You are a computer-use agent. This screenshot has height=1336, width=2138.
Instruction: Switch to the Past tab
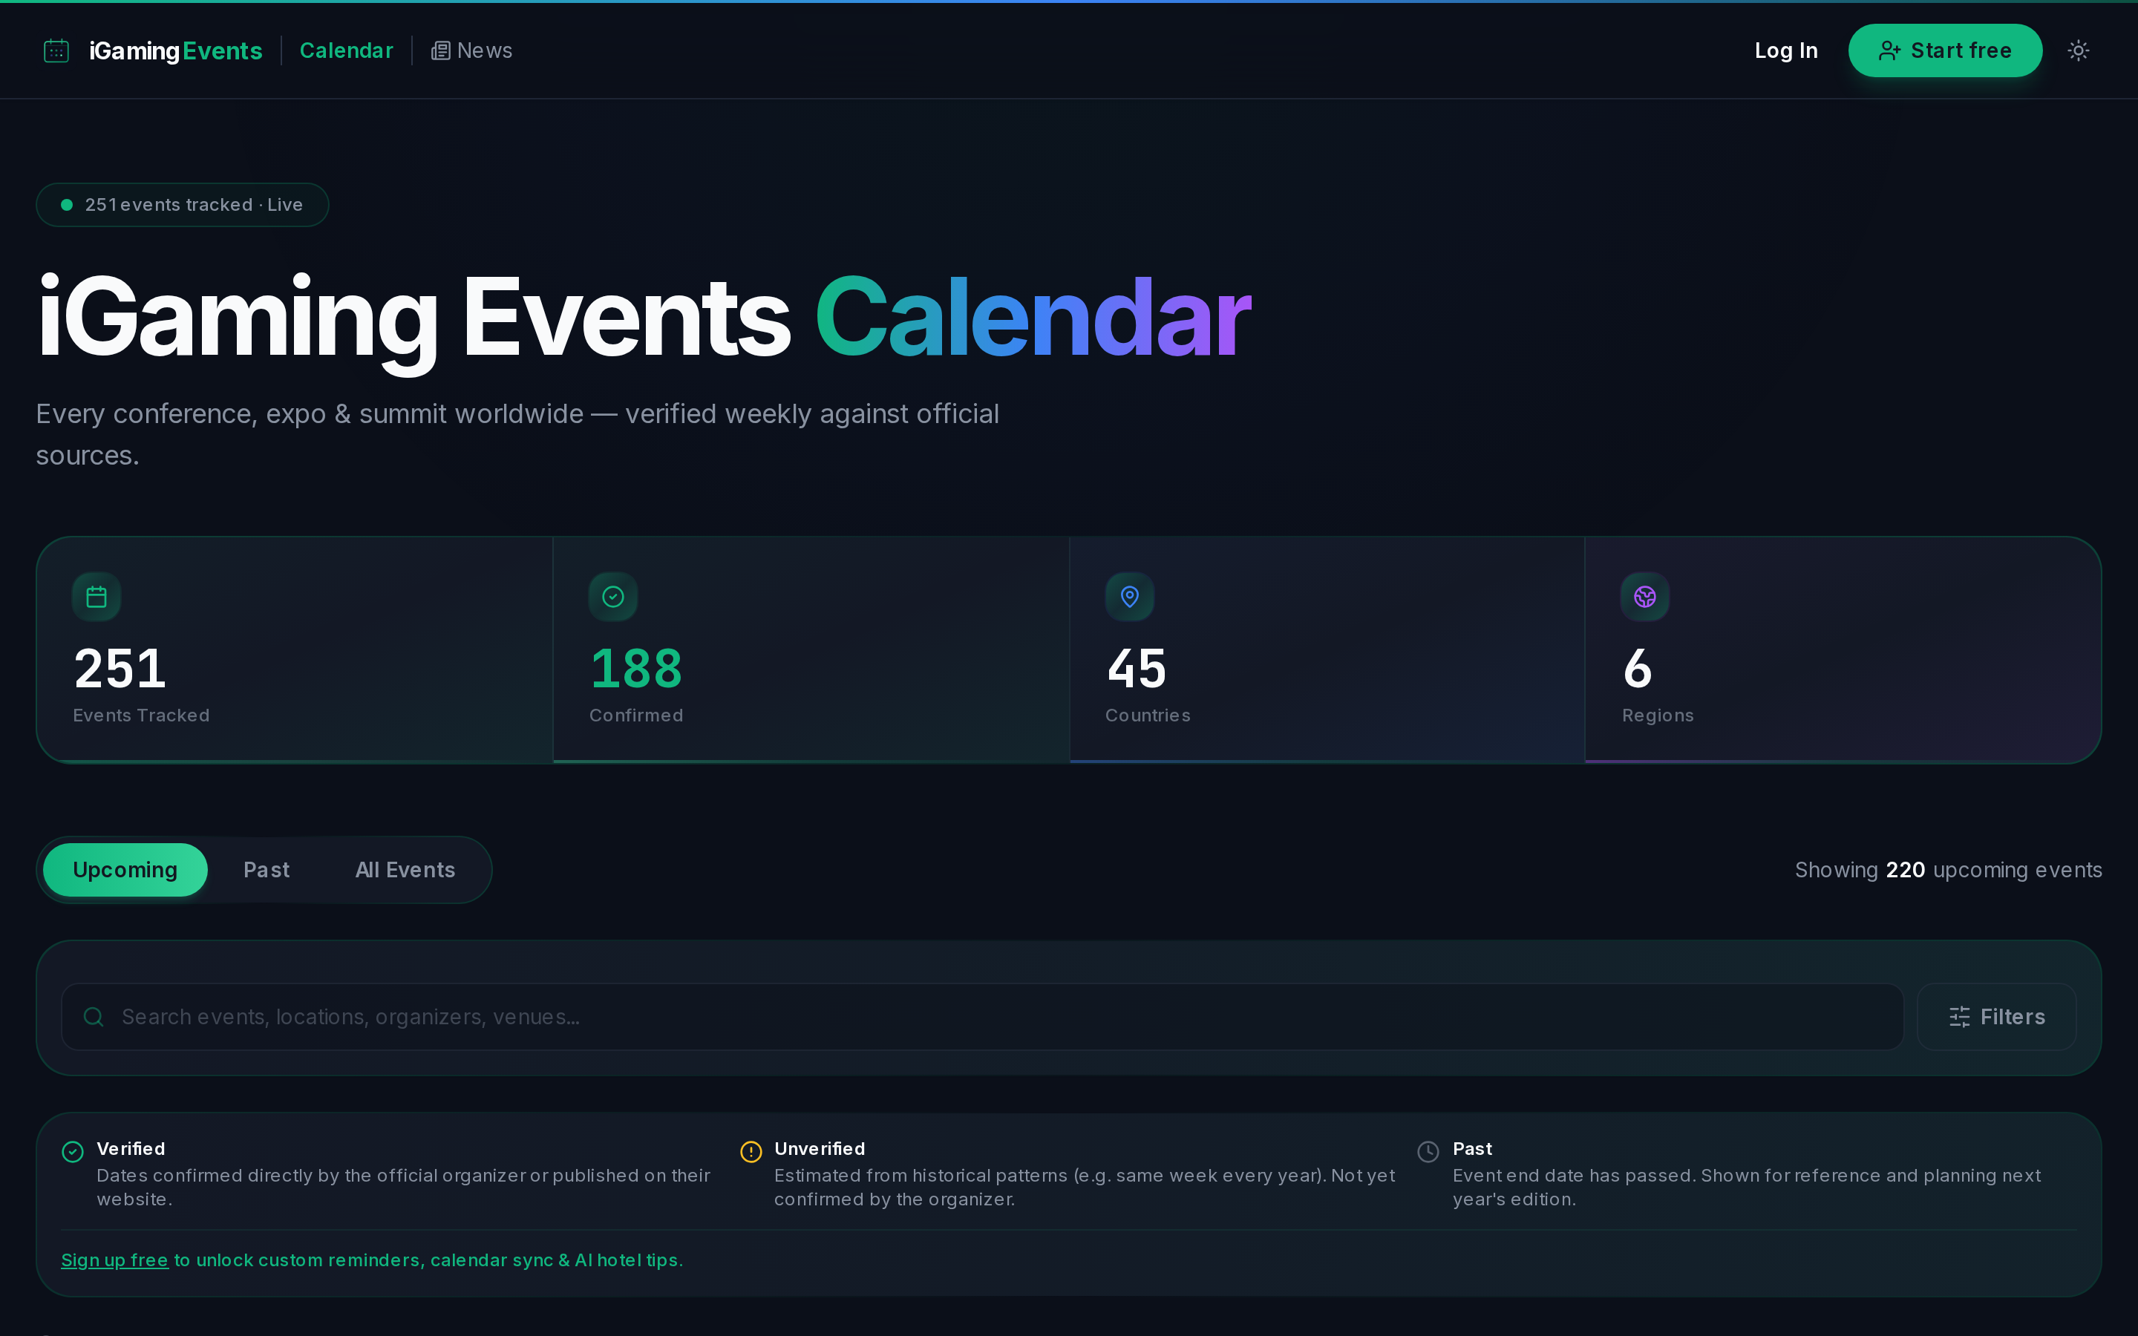[x=266, y=871]
